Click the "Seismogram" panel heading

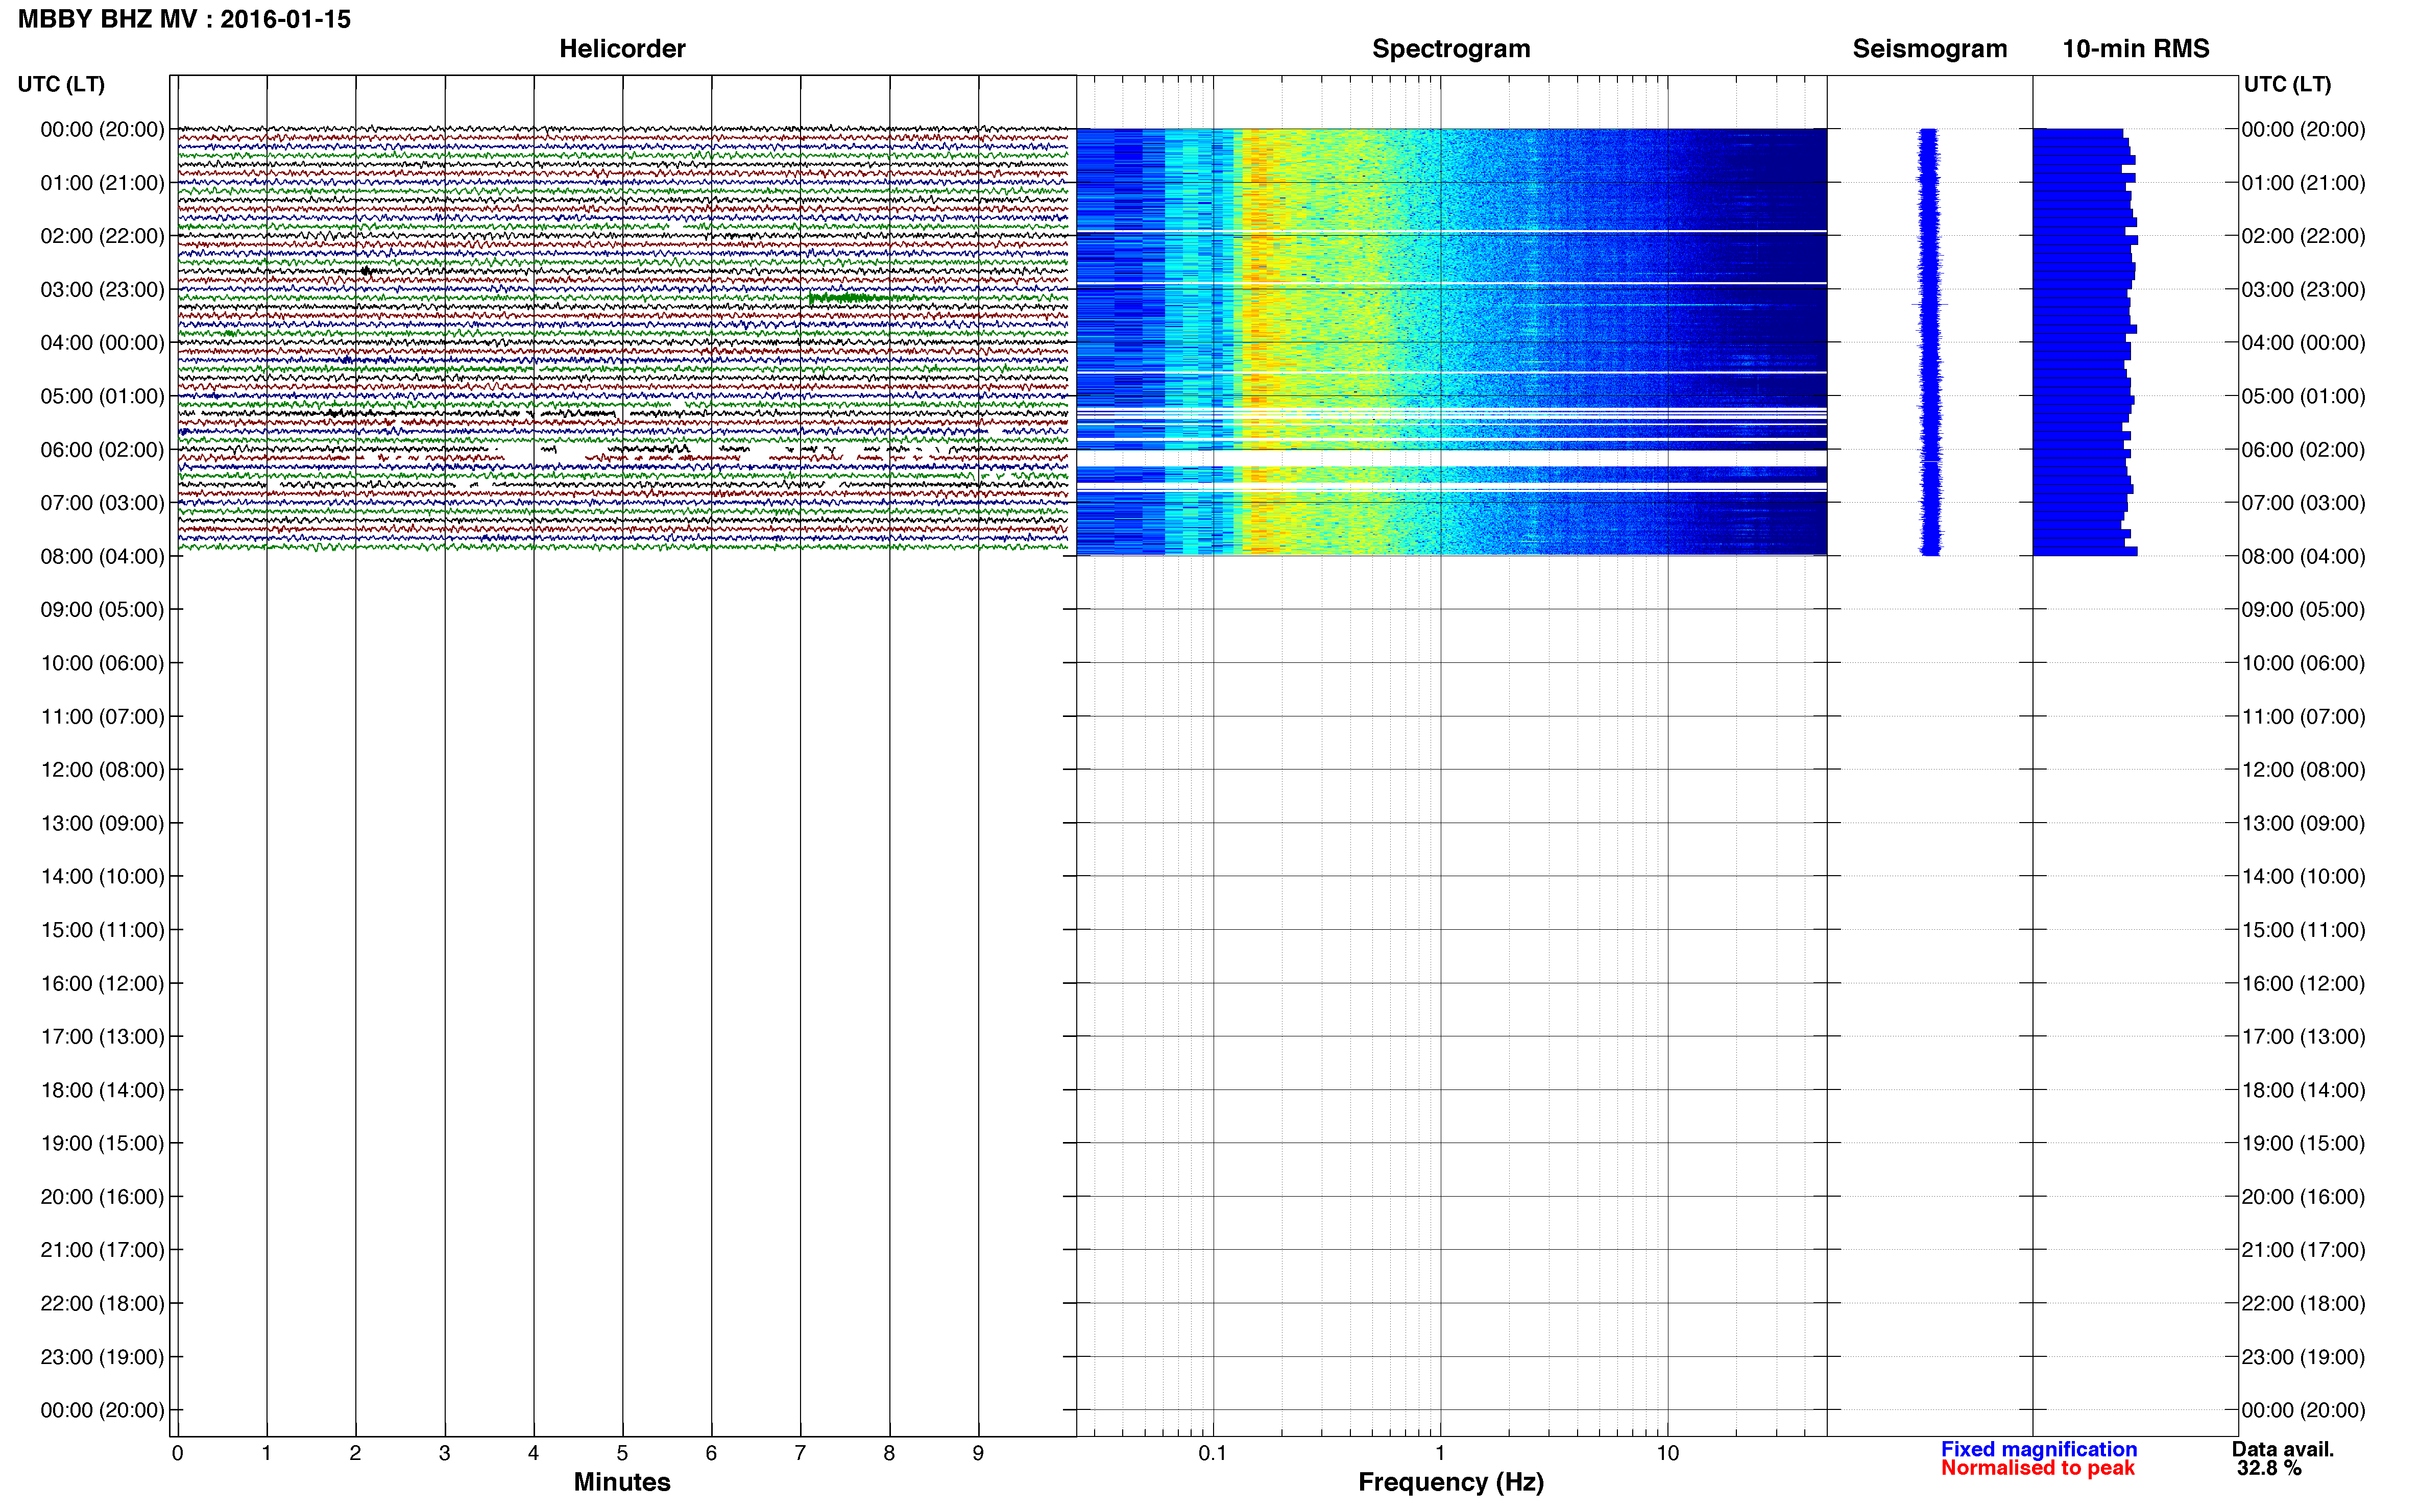click(1930, 48)
